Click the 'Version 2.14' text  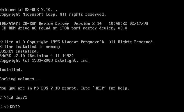click(x=87, y=23)
